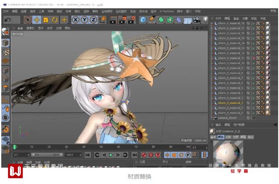Click timeline playhead at frame 0
The height and width of the screenshot is (184, 279).
pos(15,147)
